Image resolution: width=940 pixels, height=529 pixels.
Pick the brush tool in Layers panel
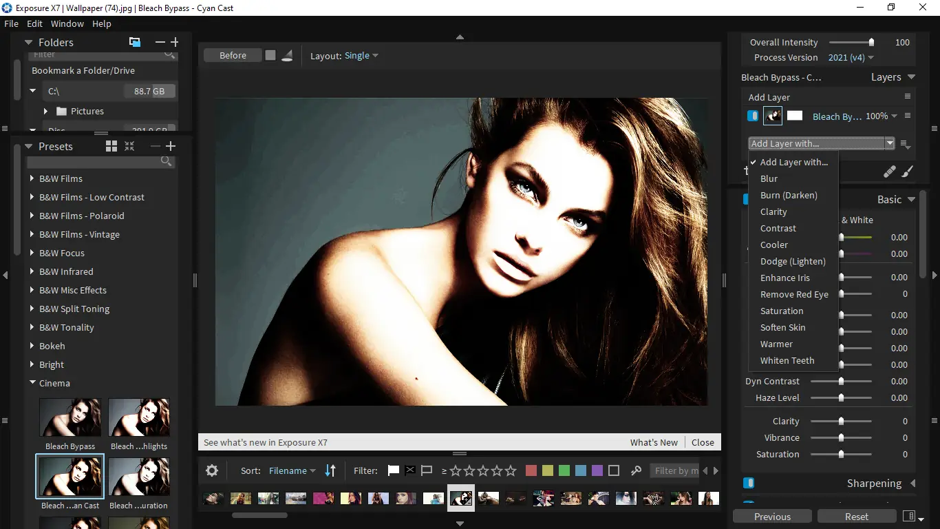pos(908,172)
